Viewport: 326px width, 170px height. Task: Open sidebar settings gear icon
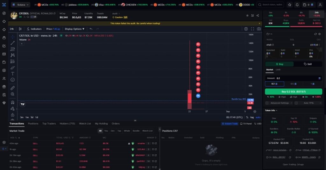4,142
